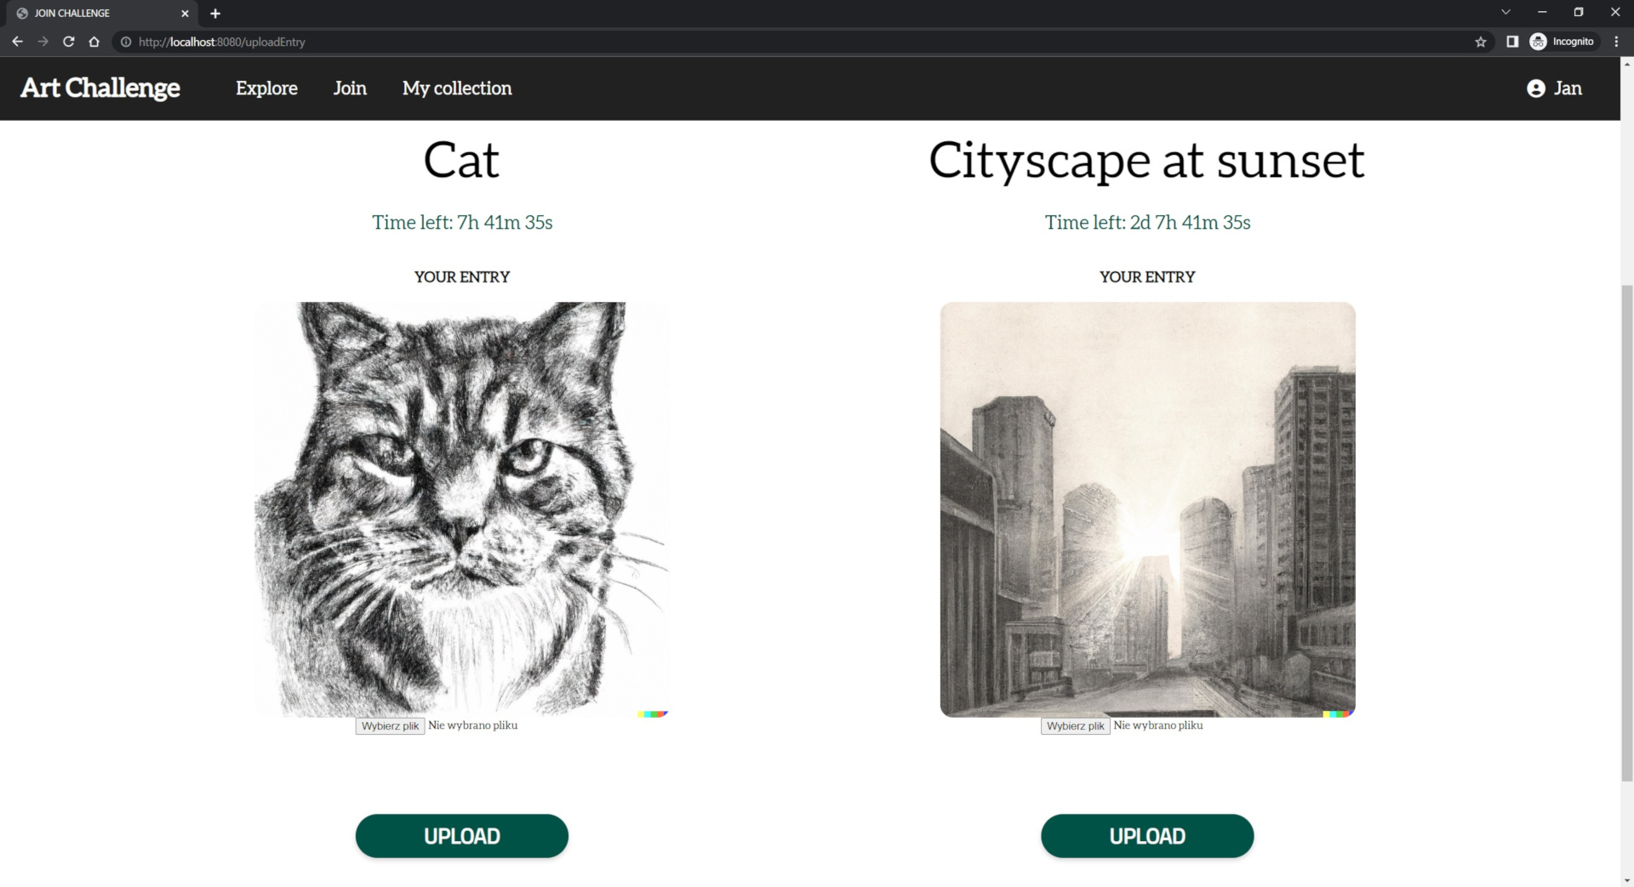The image size is (1634, 887).
Task: Choose file for the Cat entry
Action: (390, 725)
